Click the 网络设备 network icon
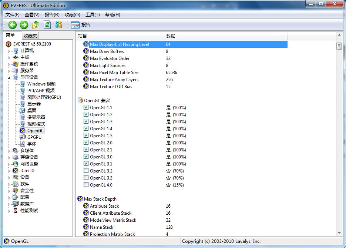 [x=16, y=164]
